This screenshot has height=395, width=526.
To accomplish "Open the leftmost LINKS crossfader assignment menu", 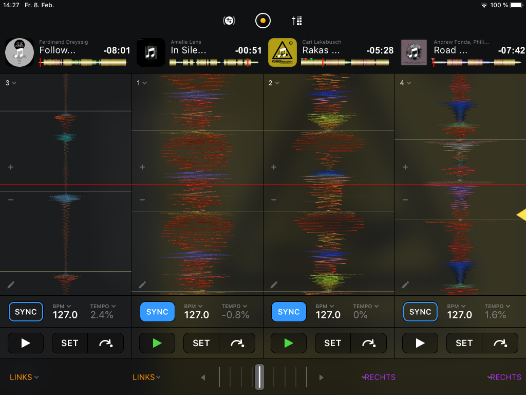I will (24, 377).
